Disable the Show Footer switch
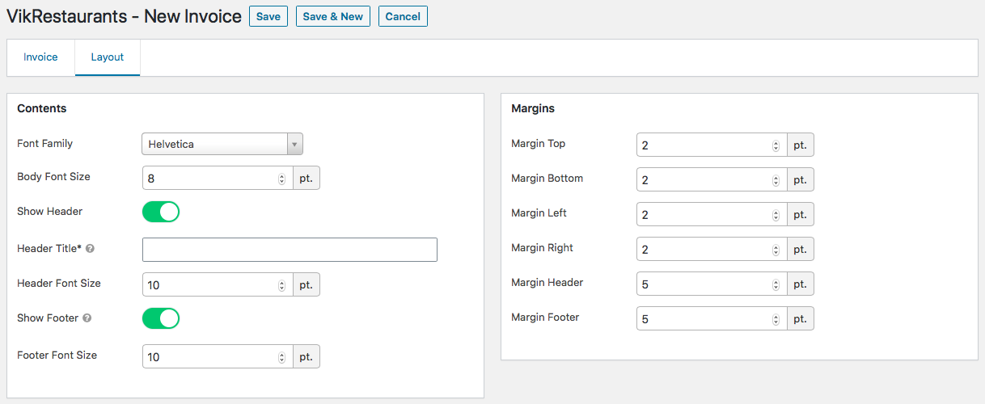 (161, 318)
